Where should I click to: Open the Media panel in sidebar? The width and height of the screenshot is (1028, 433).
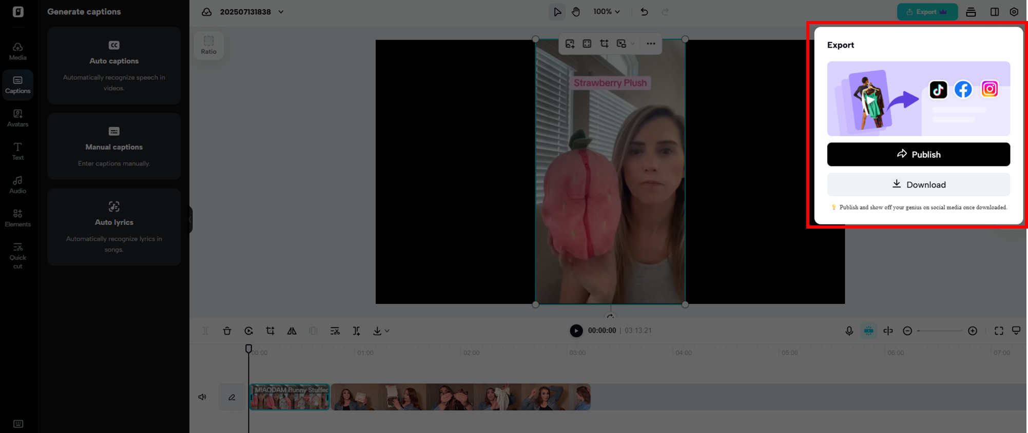tap(17, 51)
